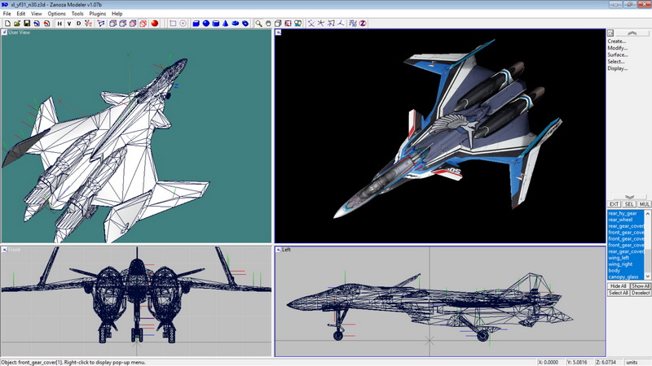The height and width of the screenshot is (366, 652).
Task: Click the New file icon
Action: pyautogui.click(x=7, y=24)
